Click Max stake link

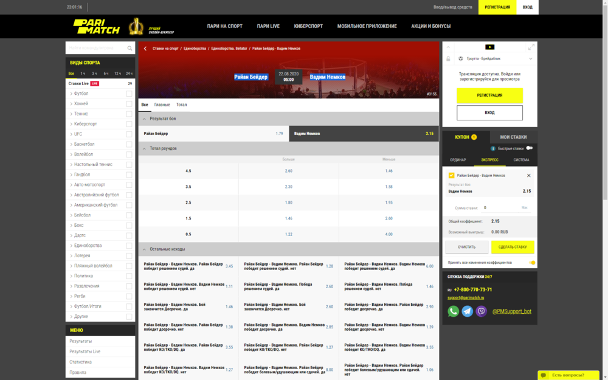click(x=525, y=208)
